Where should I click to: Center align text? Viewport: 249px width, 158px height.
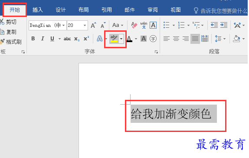(176, 39)
